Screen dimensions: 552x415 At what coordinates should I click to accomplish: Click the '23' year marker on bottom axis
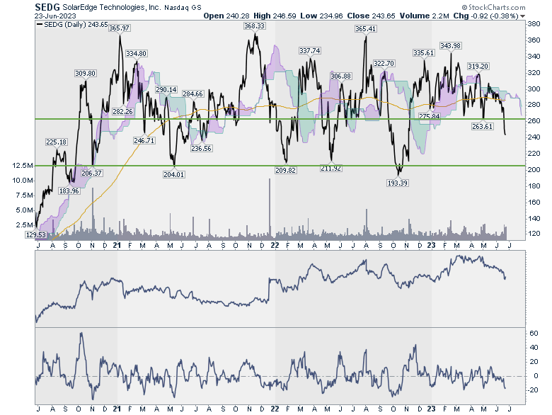431,409
